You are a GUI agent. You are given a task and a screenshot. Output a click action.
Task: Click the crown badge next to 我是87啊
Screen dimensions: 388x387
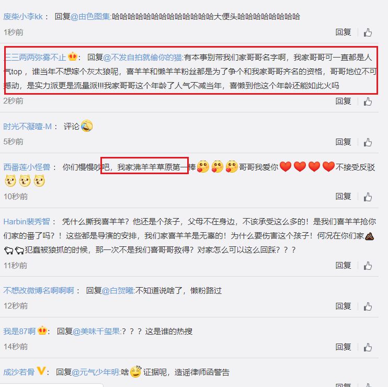click(x=42, y=331)
